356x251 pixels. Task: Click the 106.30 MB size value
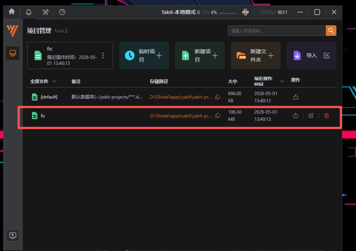pyautogui.click(x=235, y=115)
